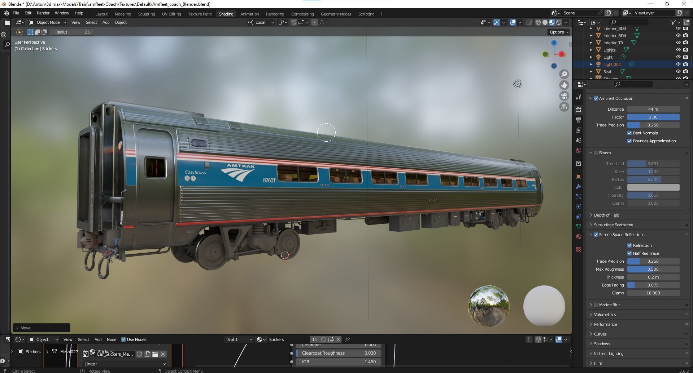
Task: Open the Object Constraints properties tab
Action: (x=579, y=217)
